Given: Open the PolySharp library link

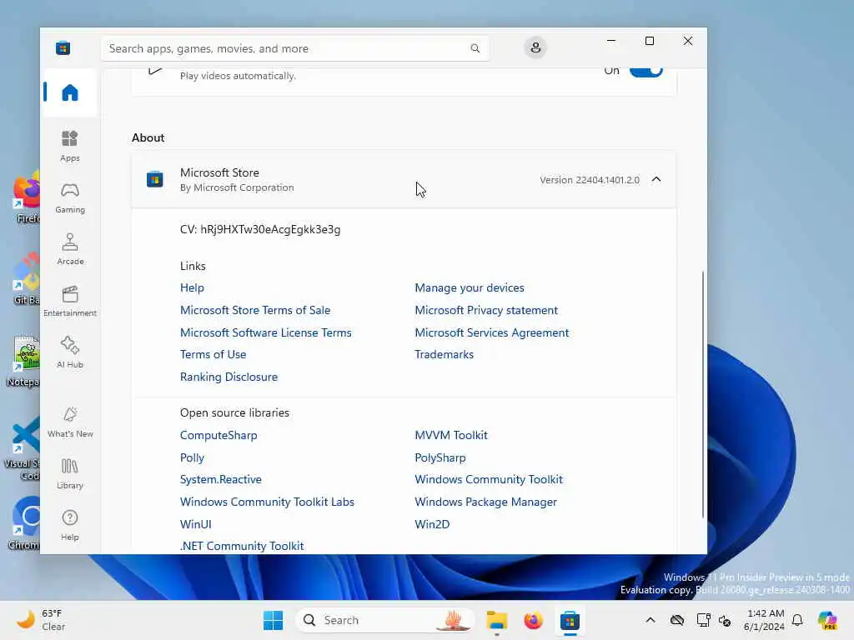Looking at the screenshot, I should click(440, 457).
